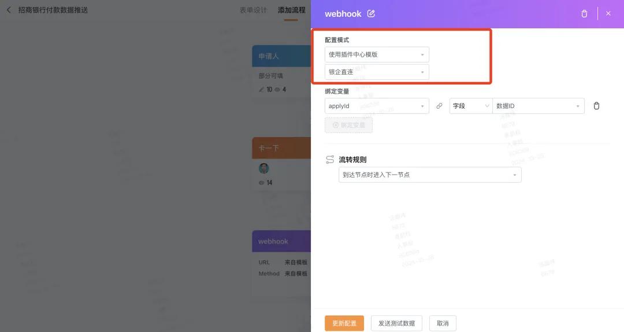624x332 pixels.
Task: Close the webhook configuration panel
Action: click(x=608, y=13)
